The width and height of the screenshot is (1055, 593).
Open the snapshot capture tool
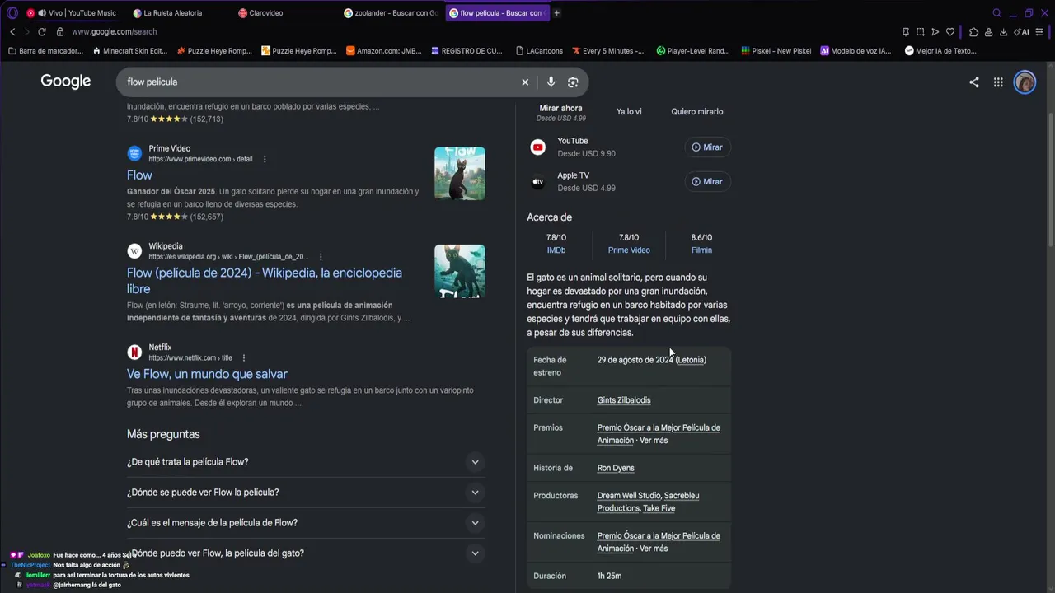[x=921, y=32]
